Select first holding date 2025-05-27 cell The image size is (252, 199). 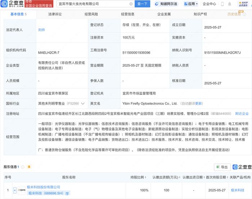pyautogui.click(x=217, y=190)
